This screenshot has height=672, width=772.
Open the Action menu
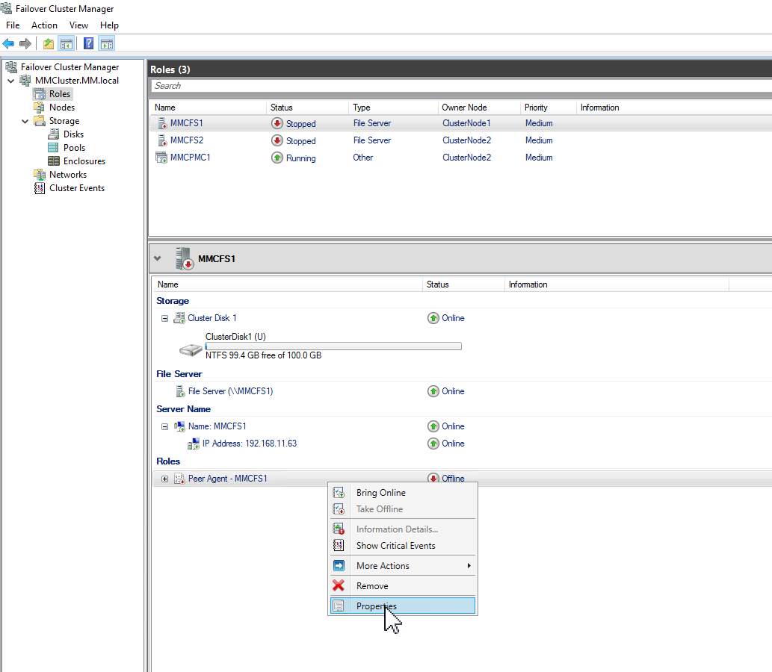(44, 25)
